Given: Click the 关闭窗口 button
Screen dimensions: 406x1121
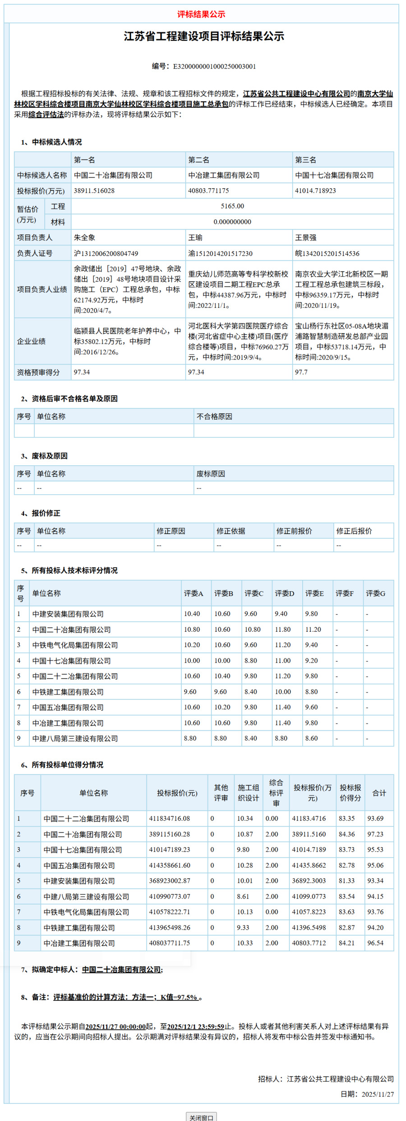Looking at the screenshot, I should 201,1117.
